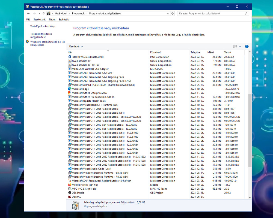Click the MPC-HC Team publisher cell
This screenshot has height=218, width=273.
pos(158,189)
